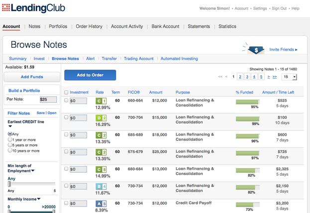310x213 pixels.
Task: Check the box for the $15,000 D2 loan
Action: 66,117
